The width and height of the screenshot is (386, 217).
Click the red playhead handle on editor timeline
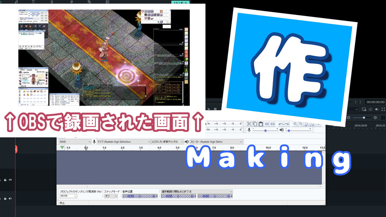click(16, 149)
